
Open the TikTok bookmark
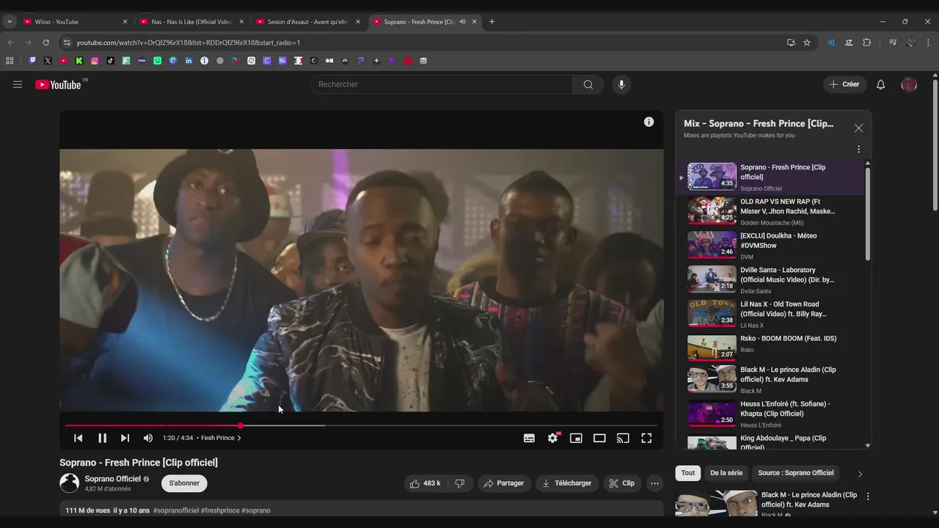tap(111, 61)
